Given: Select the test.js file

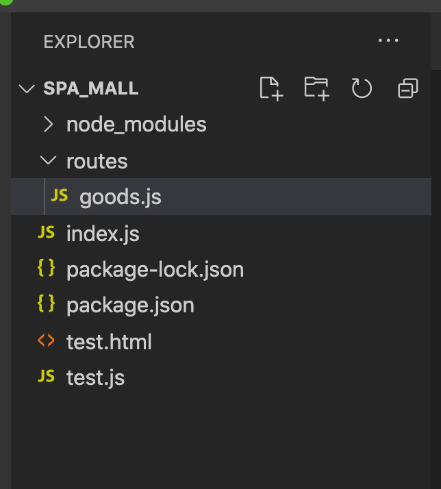Looking at the screenshot, I should (x=95, y=377).
